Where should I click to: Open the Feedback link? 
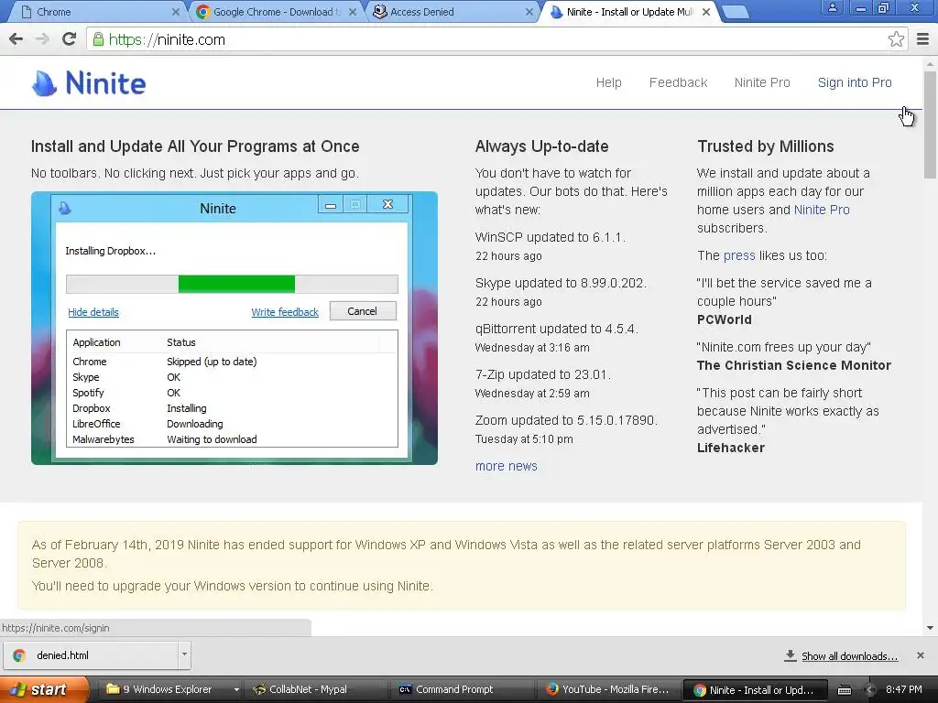pyautogui.click(x=678, y=82)
